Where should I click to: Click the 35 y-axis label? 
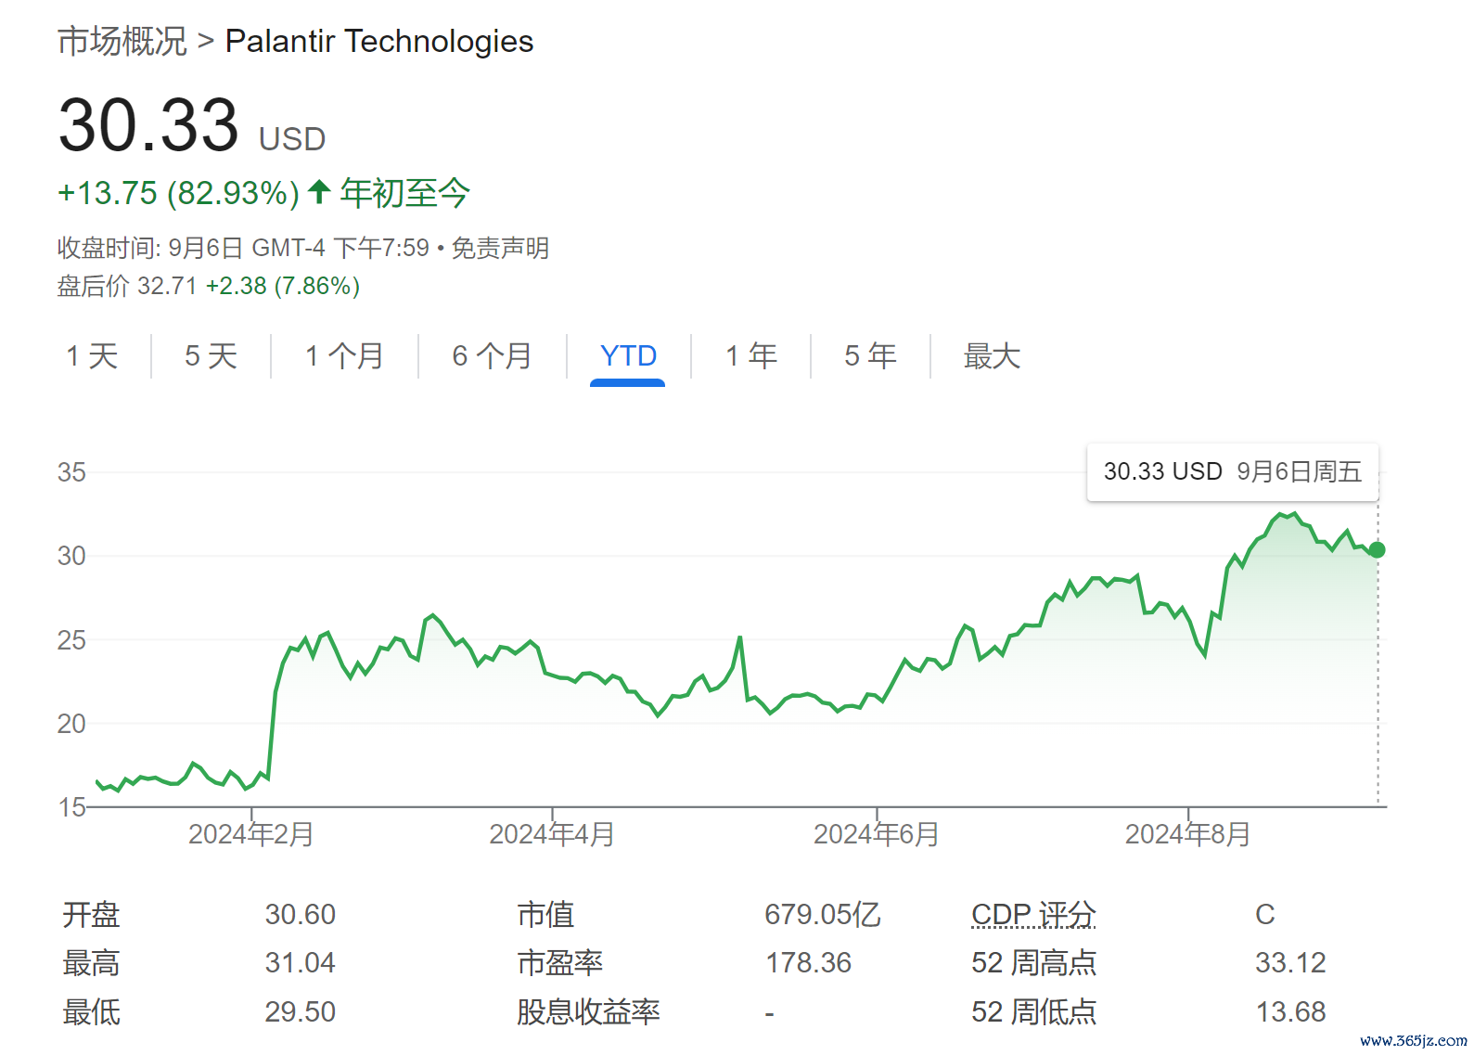(x=71, y=472)
